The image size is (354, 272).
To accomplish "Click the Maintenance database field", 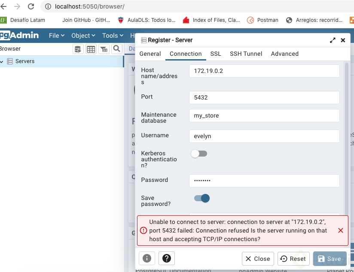I will point(264,116).
